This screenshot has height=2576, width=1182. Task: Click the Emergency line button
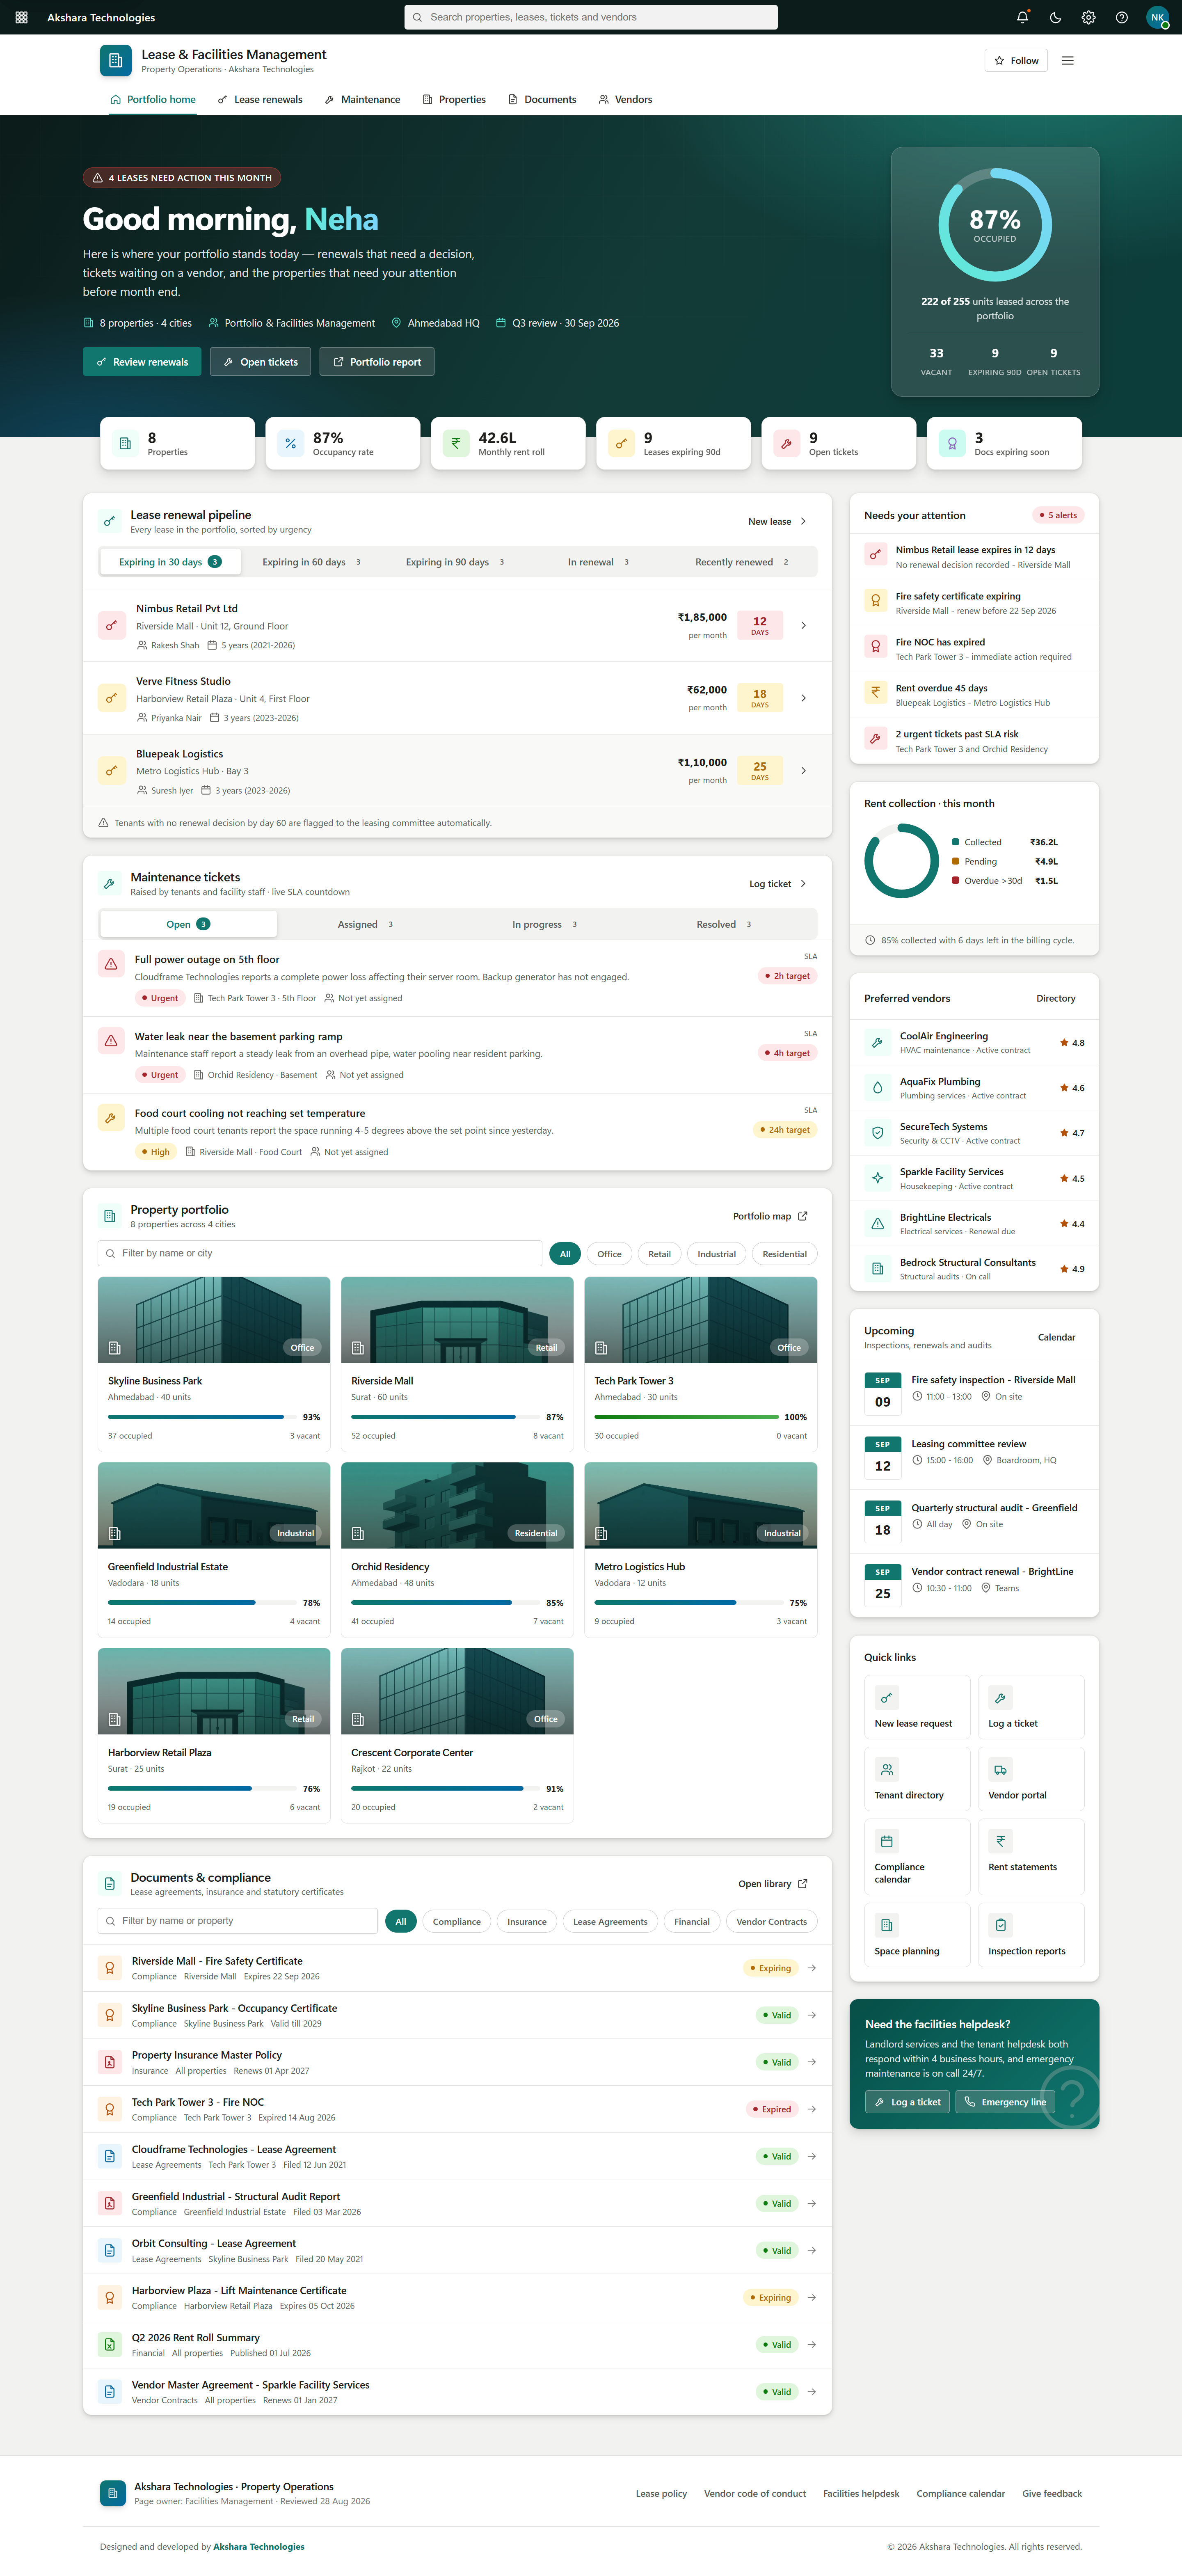[1005, 2102]
